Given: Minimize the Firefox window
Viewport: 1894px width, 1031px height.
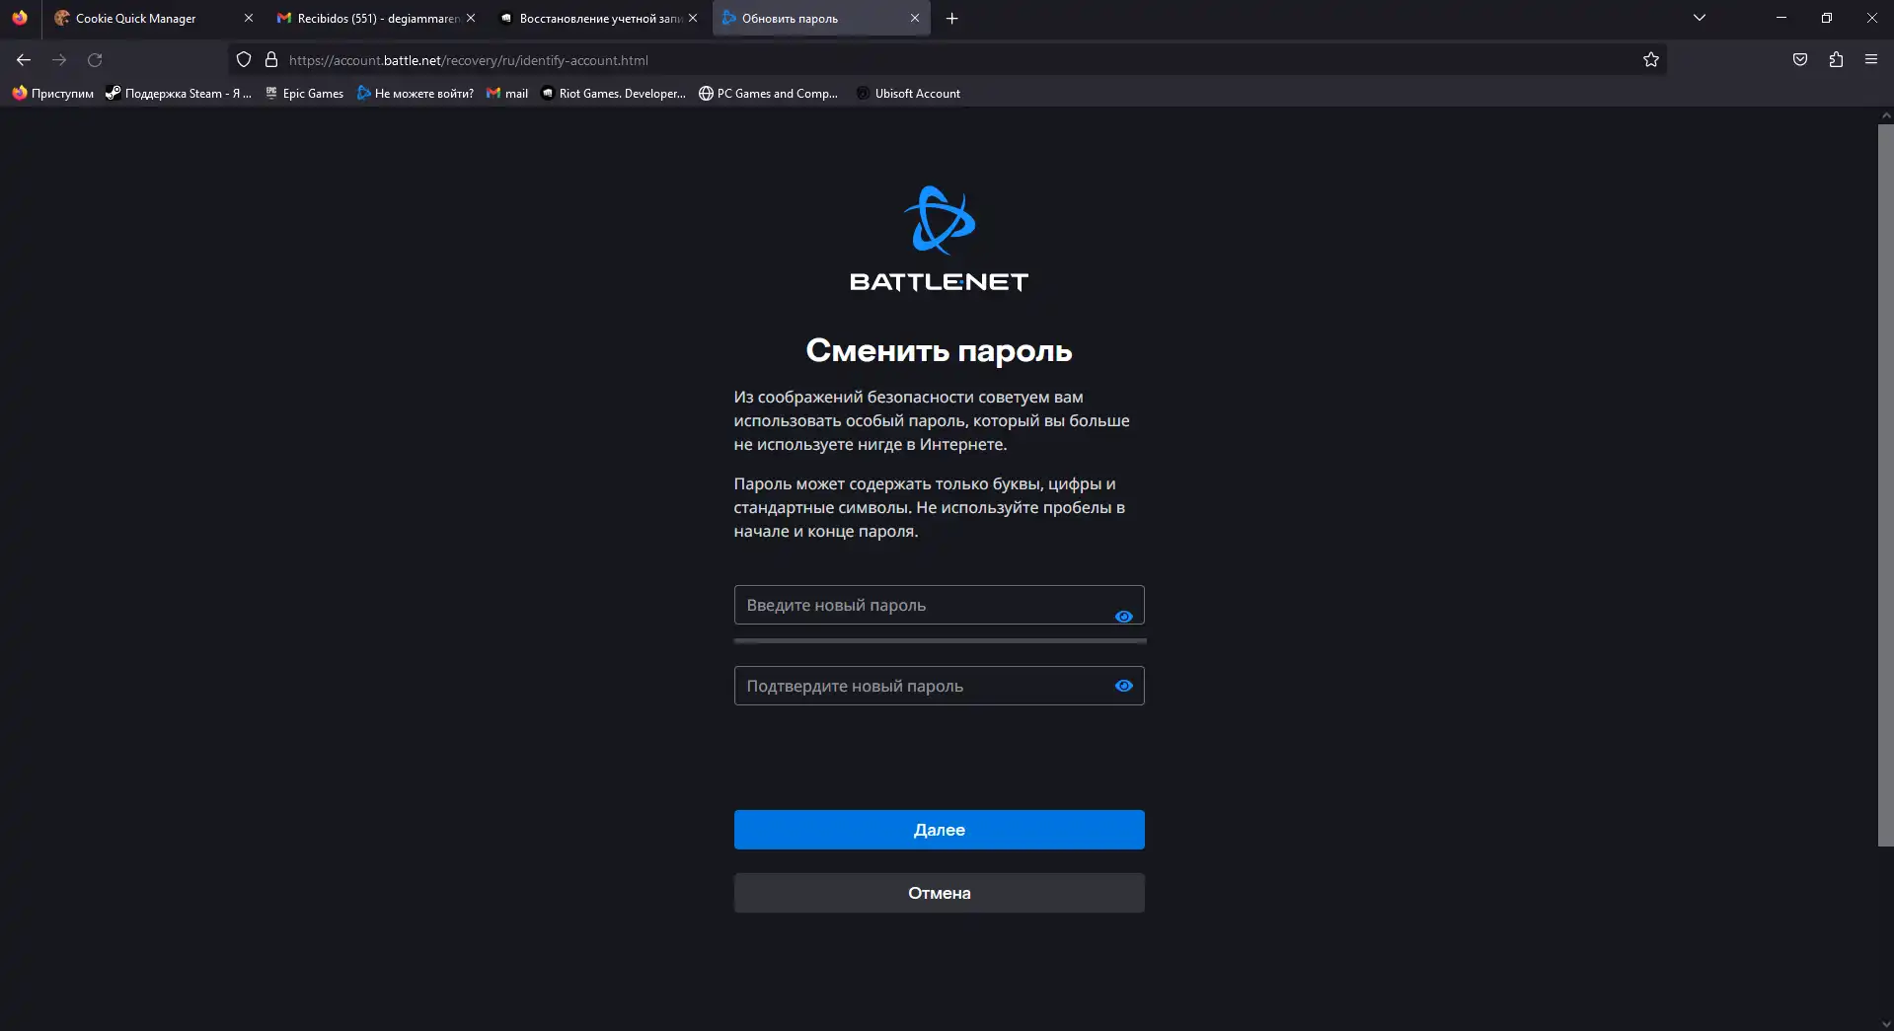Looking at the screenshot, I should click(1781, 18).
